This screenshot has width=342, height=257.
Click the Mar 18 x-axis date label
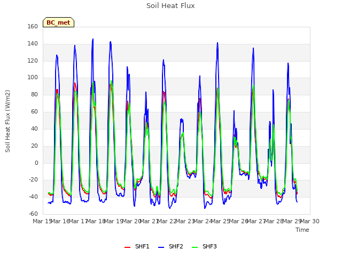96,221
